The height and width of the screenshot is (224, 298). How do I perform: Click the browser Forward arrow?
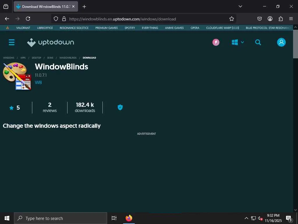[x=17, y=19]
